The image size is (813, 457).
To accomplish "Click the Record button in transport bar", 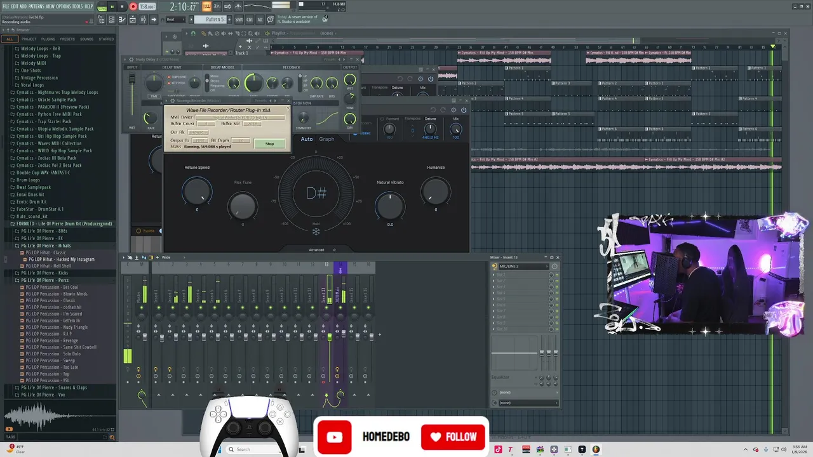I will click(133, 6).
